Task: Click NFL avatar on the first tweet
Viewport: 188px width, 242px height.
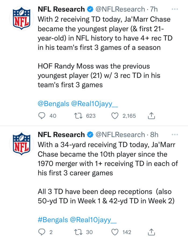Action: (21, 19)
